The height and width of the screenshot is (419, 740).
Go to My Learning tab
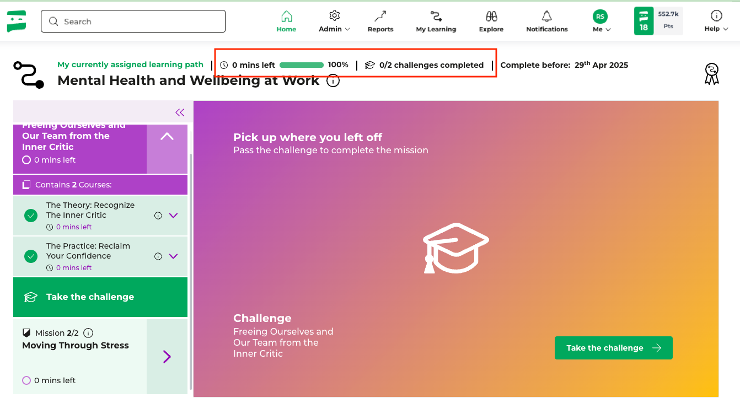[436, 22]
